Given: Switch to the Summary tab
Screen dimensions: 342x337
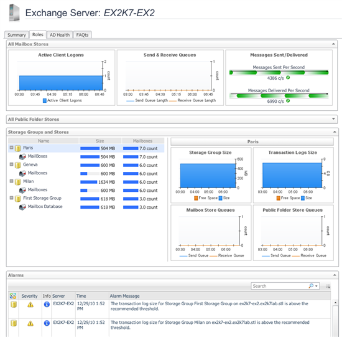Looking at the screenshot, I should pyautogui.click(x=17, y=35).
